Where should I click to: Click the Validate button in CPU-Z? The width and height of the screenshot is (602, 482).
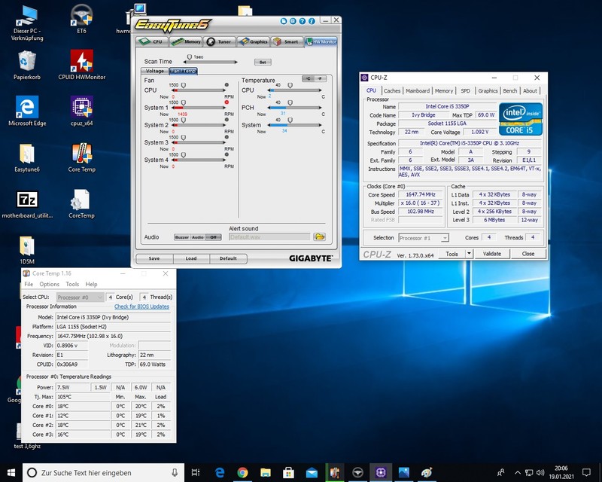pos(491,254)
